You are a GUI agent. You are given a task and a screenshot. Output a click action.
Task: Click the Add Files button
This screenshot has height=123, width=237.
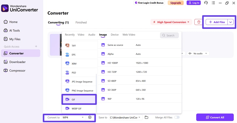point(217,22)
